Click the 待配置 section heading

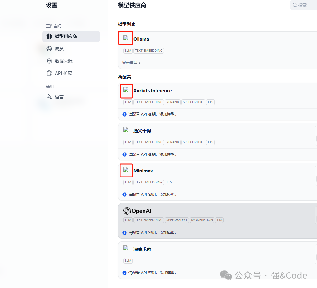[125, 77]
